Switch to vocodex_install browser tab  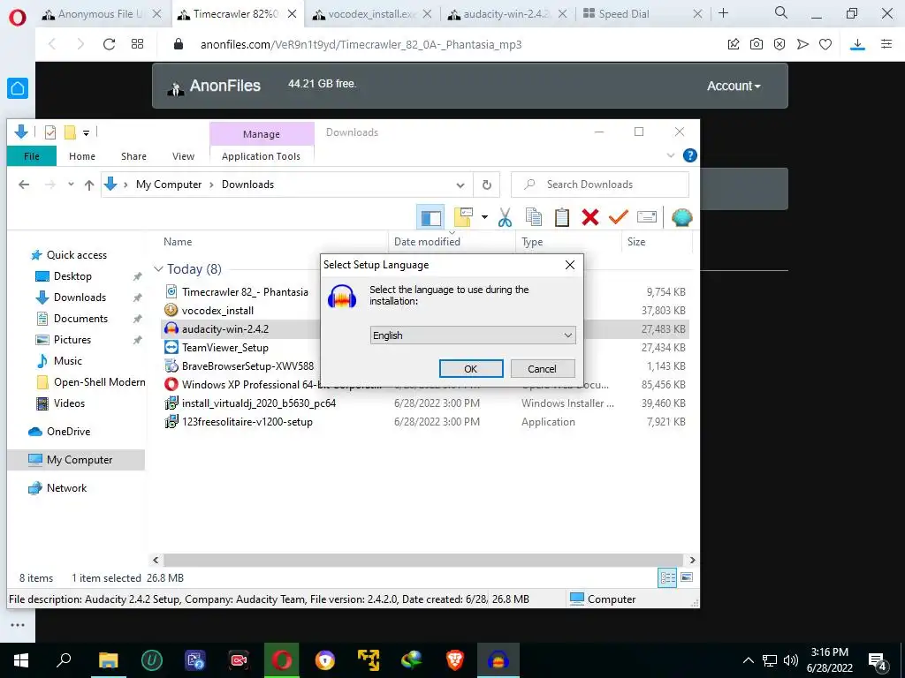tap(372, 14)
